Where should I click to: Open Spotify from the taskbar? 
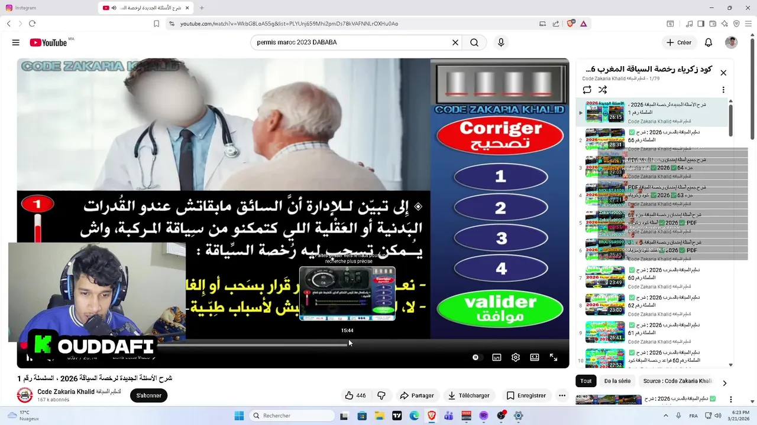coord(483,416)
